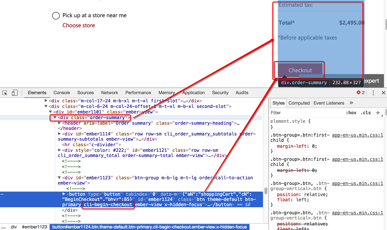The height and width of the screenshot is (230, 387).
Task: Open the Security tab
Action: pos(220,93)
